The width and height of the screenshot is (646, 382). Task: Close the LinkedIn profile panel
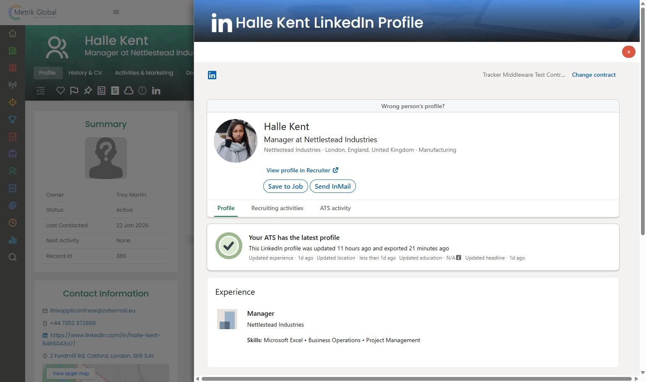tap(628, 52)
